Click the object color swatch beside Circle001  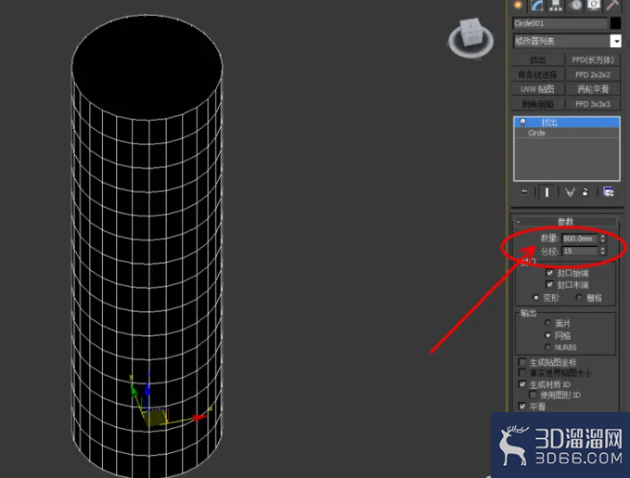tap(615, 23)
